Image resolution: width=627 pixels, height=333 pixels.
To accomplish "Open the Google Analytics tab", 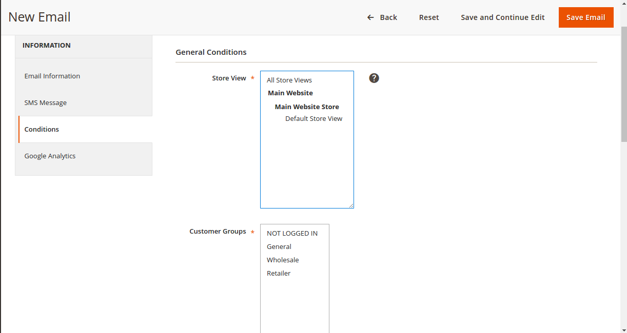I will tap(50, 156).
